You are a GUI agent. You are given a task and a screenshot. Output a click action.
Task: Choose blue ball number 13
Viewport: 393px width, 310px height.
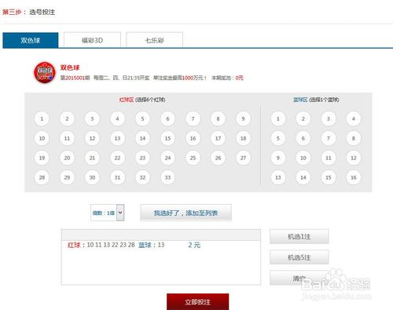(x=278, y=177)
